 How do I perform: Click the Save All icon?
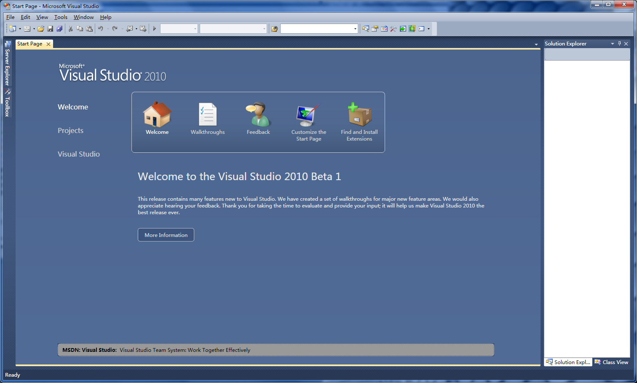tap(59, 29)
